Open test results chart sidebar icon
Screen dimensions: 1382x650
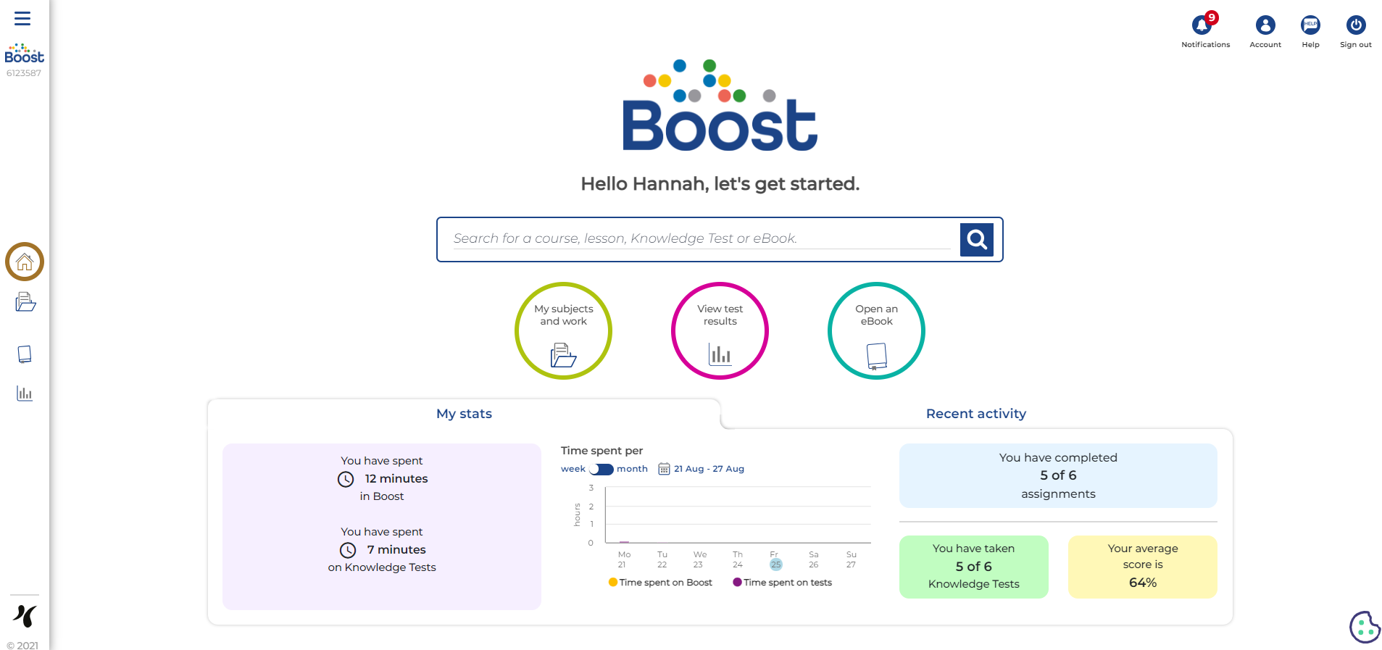tap(25, 393)
